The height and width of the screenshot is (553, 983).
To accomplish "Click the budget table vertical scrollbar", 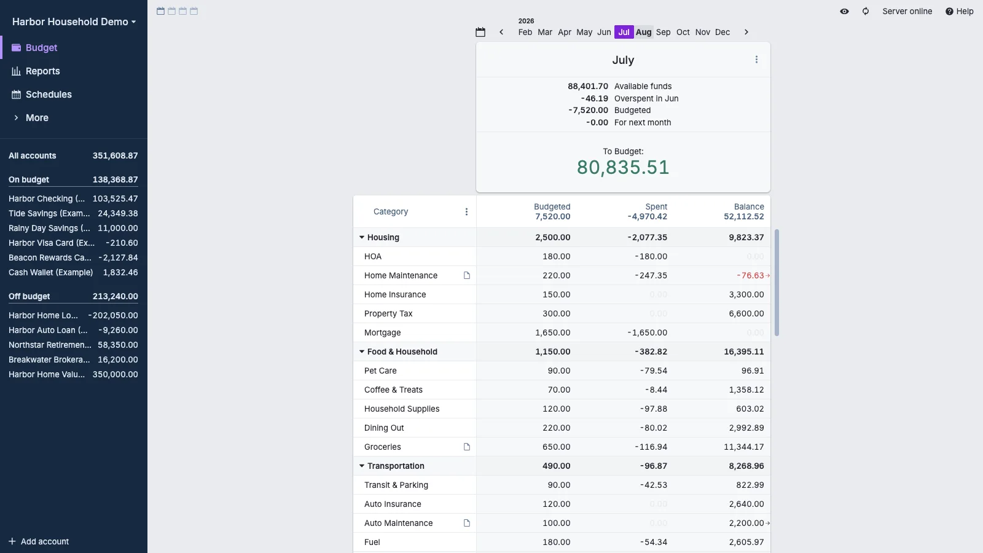I will point(777,283).
